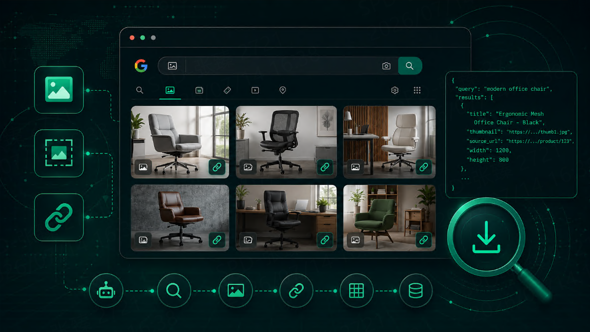Image resolution: width=590 pixels, height=332 pixels.
Task: Click the green search magnifier button
Action: click(410, 66)
